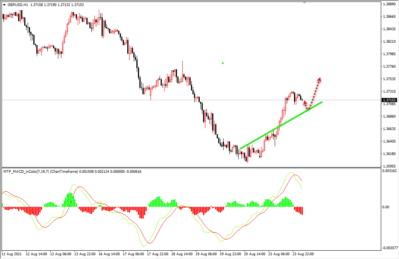
Task: Click the indicator value 0.000000
Action: click(x=117, y=172)
